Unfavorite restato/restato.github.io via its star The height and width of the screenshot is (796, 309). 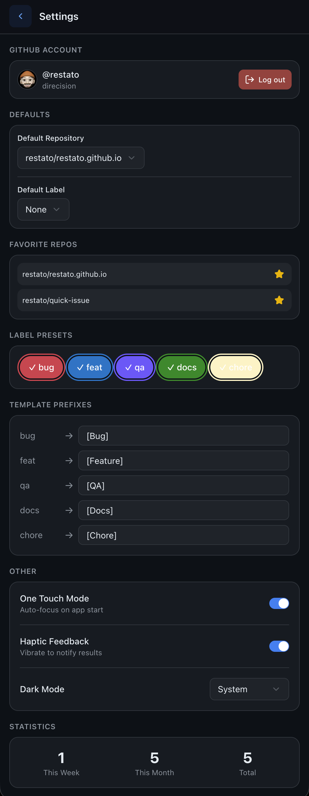(x=279, y=274)
